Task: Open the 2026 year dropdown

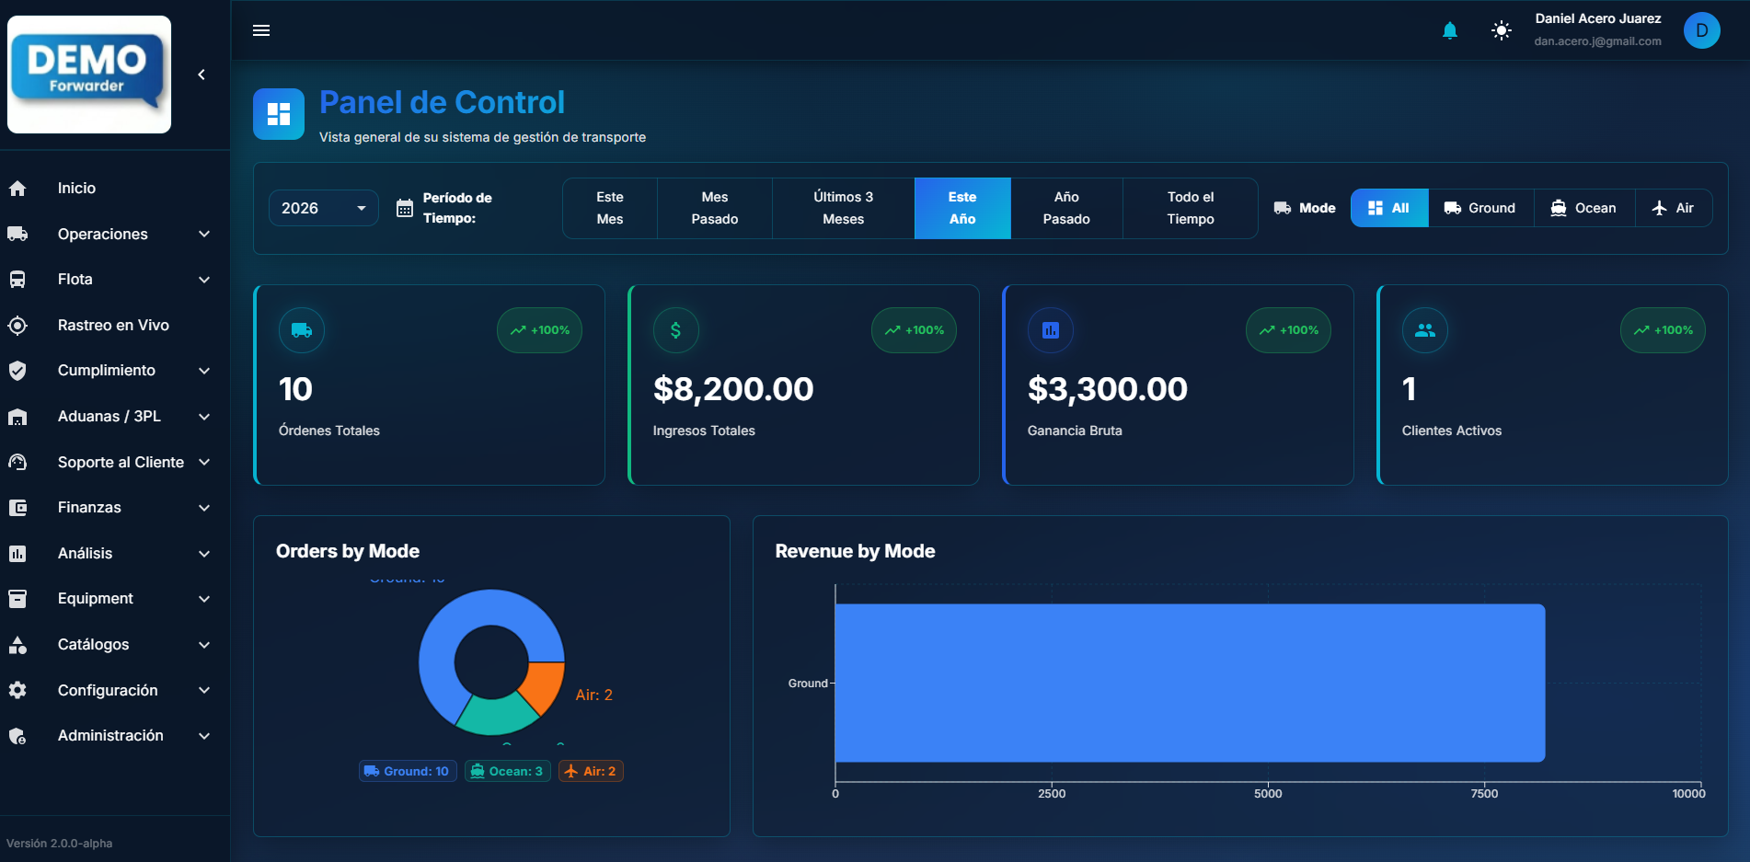Action: 323,208
